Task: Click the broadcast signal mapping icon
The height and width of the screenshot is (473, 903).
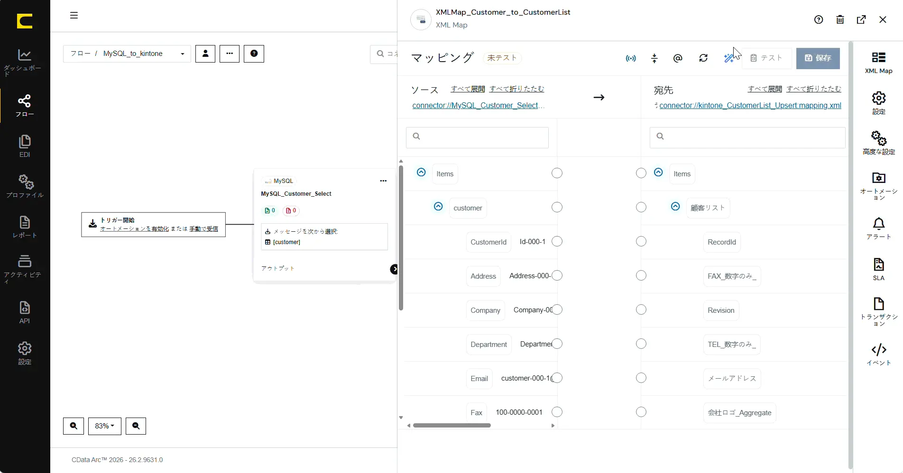Action: point(631,58)
